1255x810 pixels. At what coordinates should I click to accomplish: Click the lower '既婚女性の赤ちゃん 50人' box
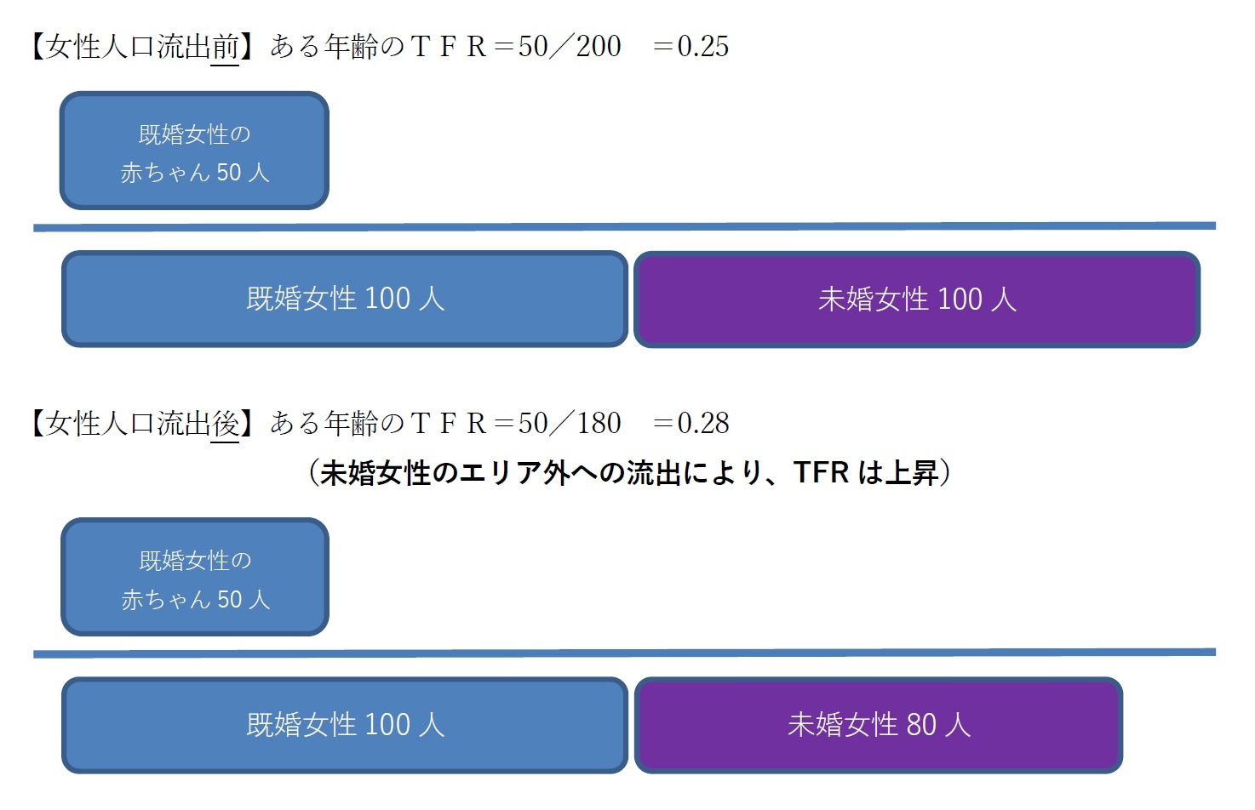click(195, 578)
